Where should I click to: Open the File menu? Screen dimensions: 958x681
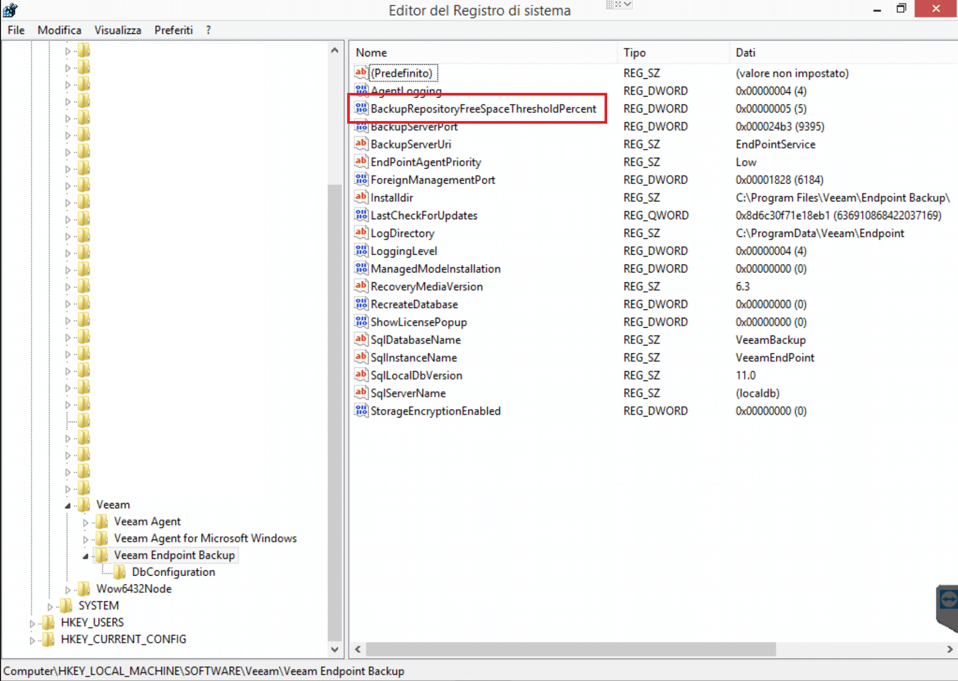(16, 30)
